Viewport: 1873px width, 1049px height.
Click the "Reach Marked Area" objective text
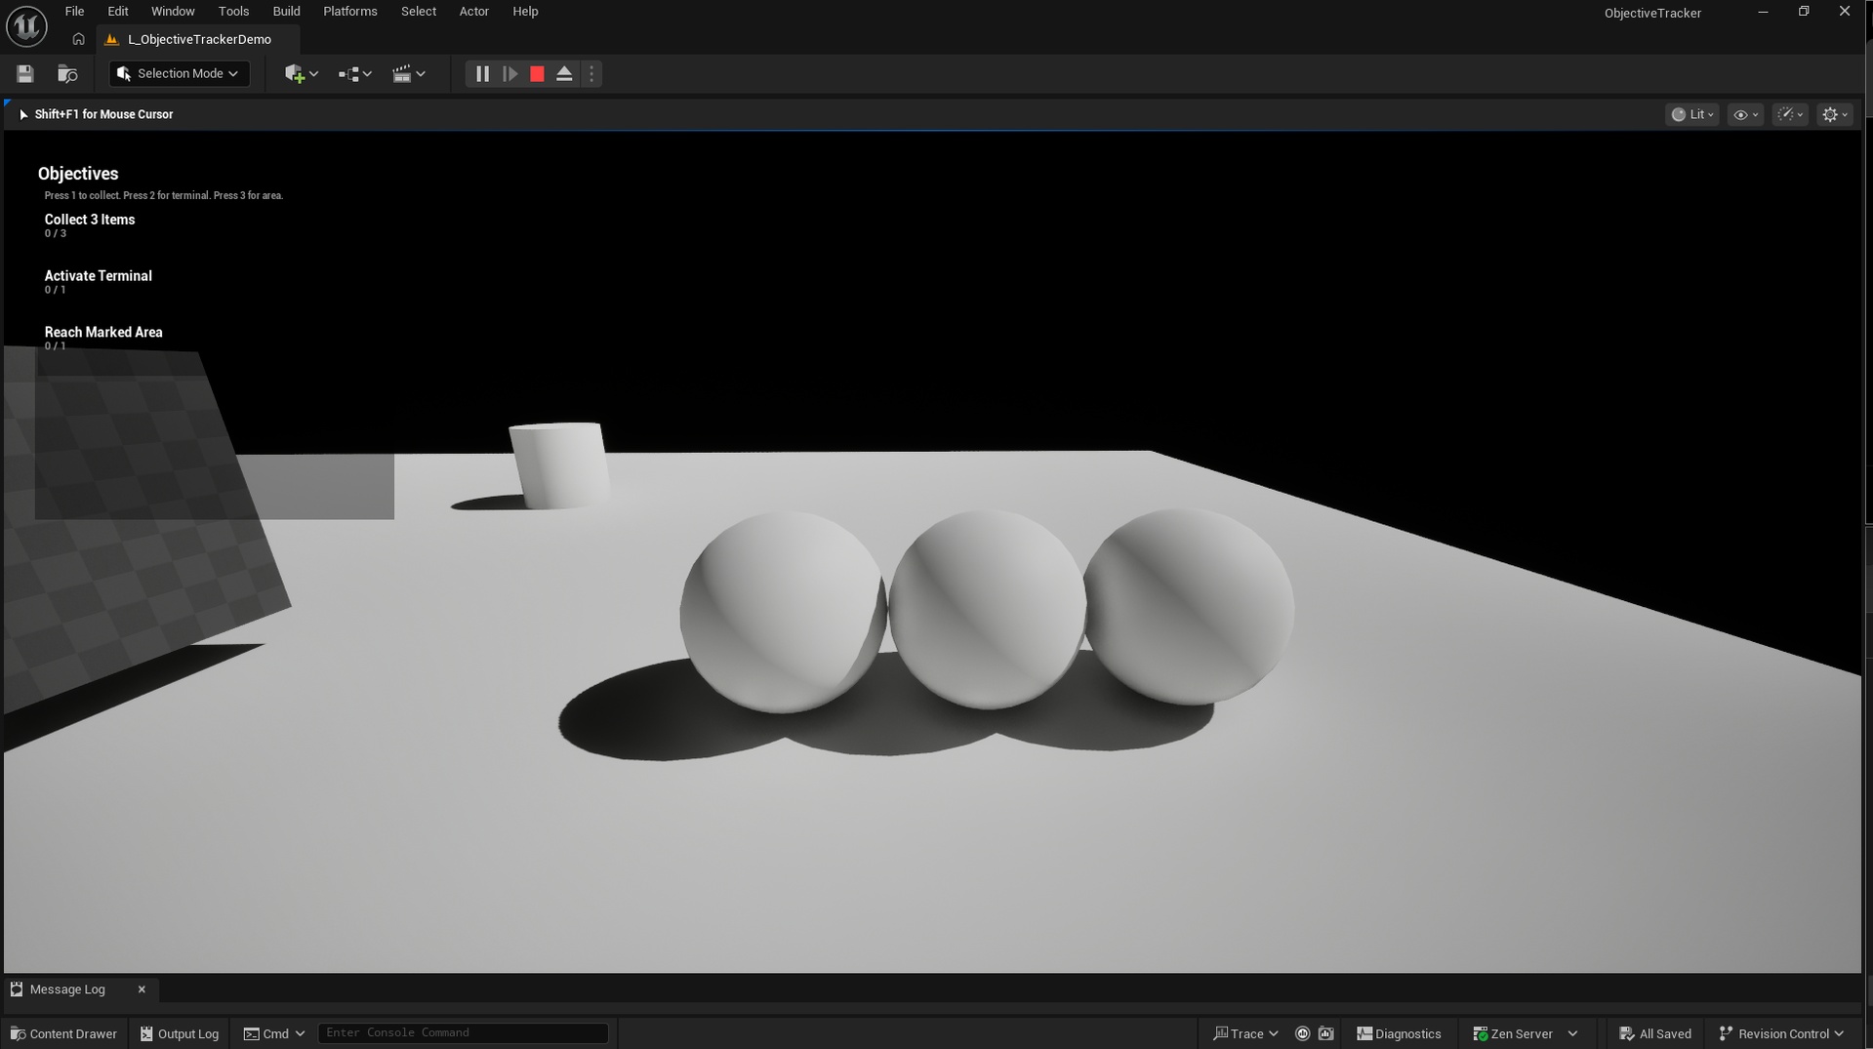[x=103, y=333]
